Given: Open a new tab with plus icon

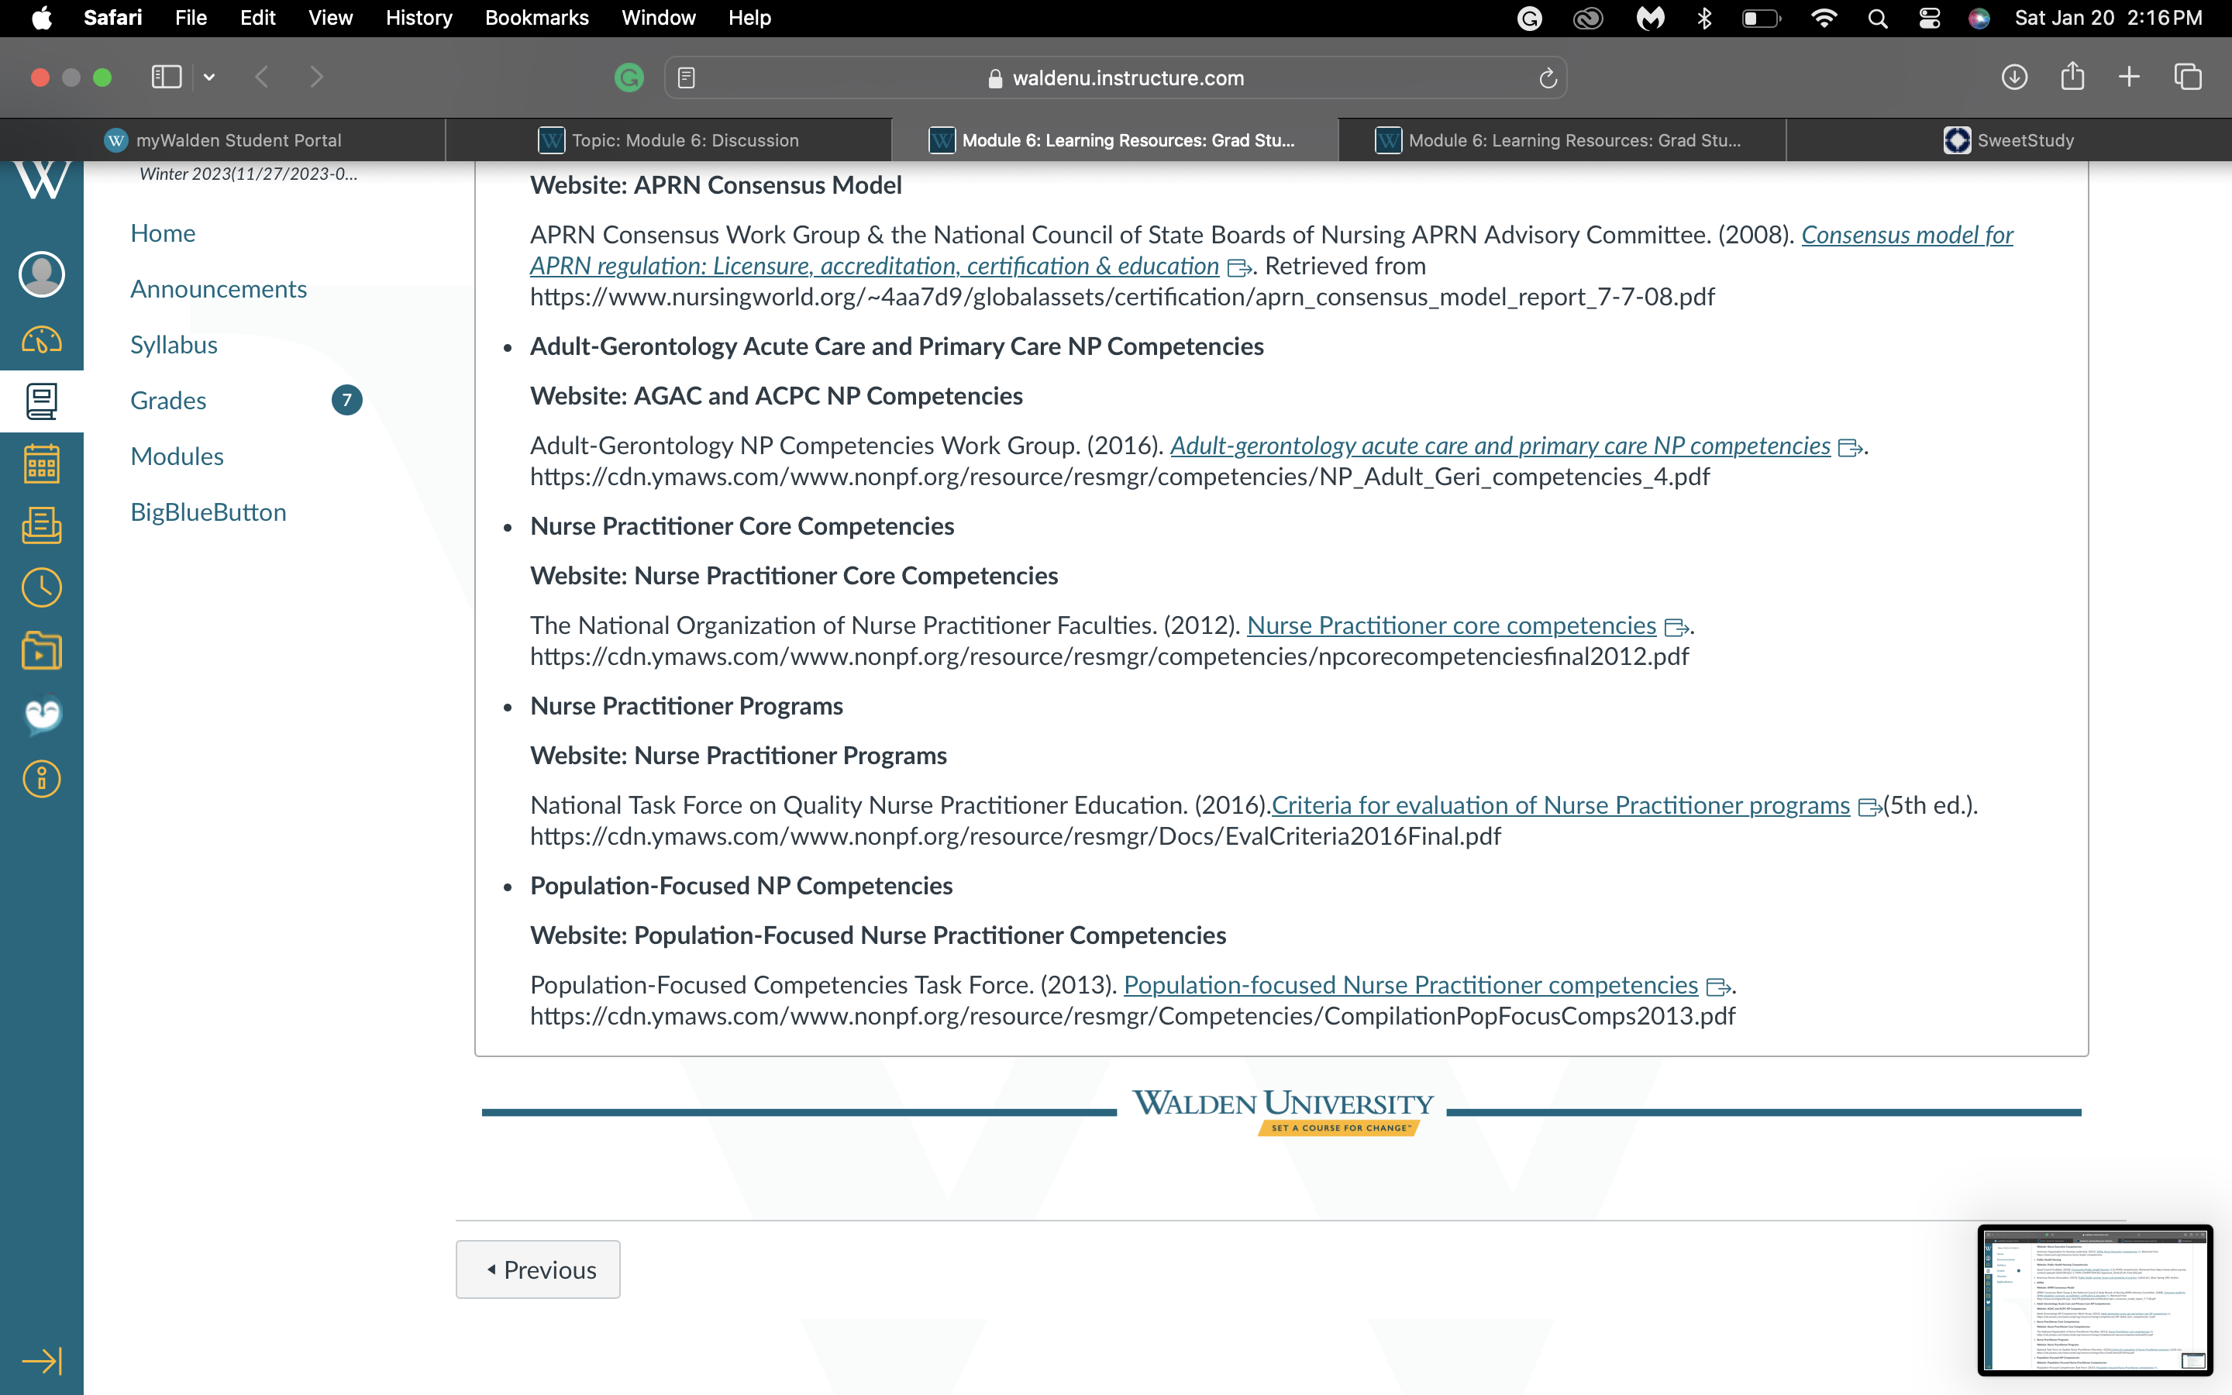Looking at the screenshot, I should (x=2130, y=77).
